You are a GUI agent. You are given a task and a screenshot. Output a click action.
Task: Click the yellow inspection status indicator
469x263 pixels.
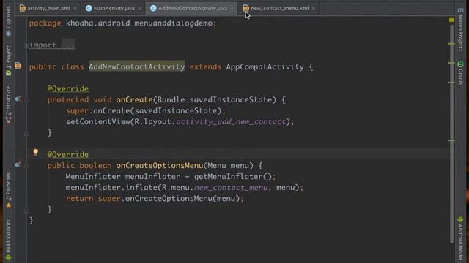451,20
